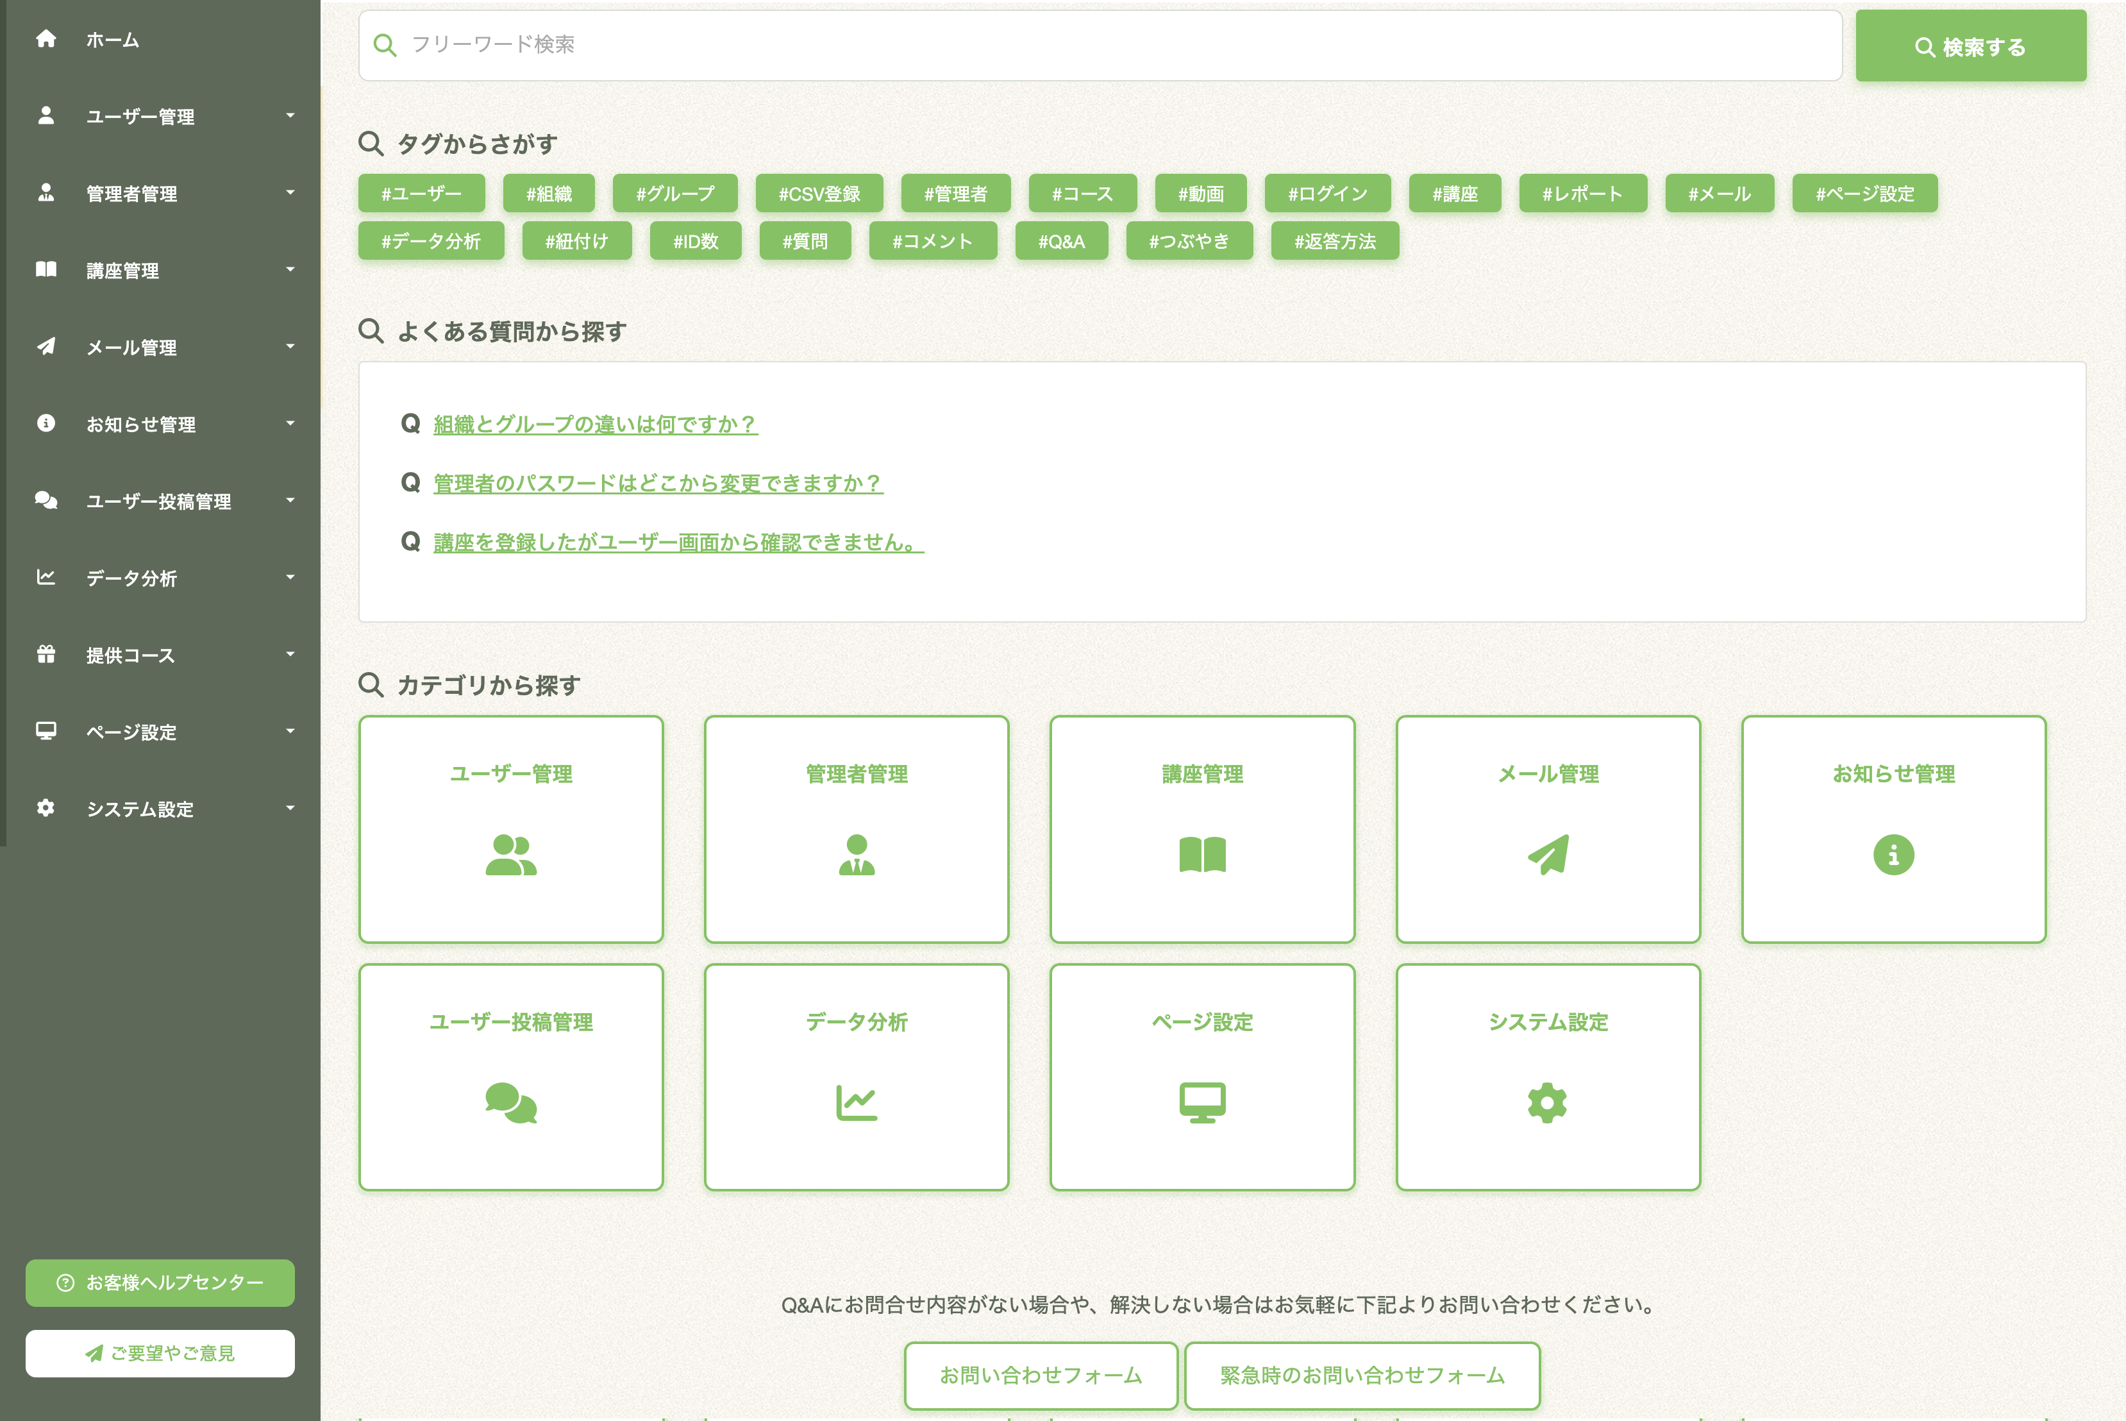Expand the データ分析 sidebar menu arrow
Screen dimensions: 2126x1421
[x=290, y=577]
